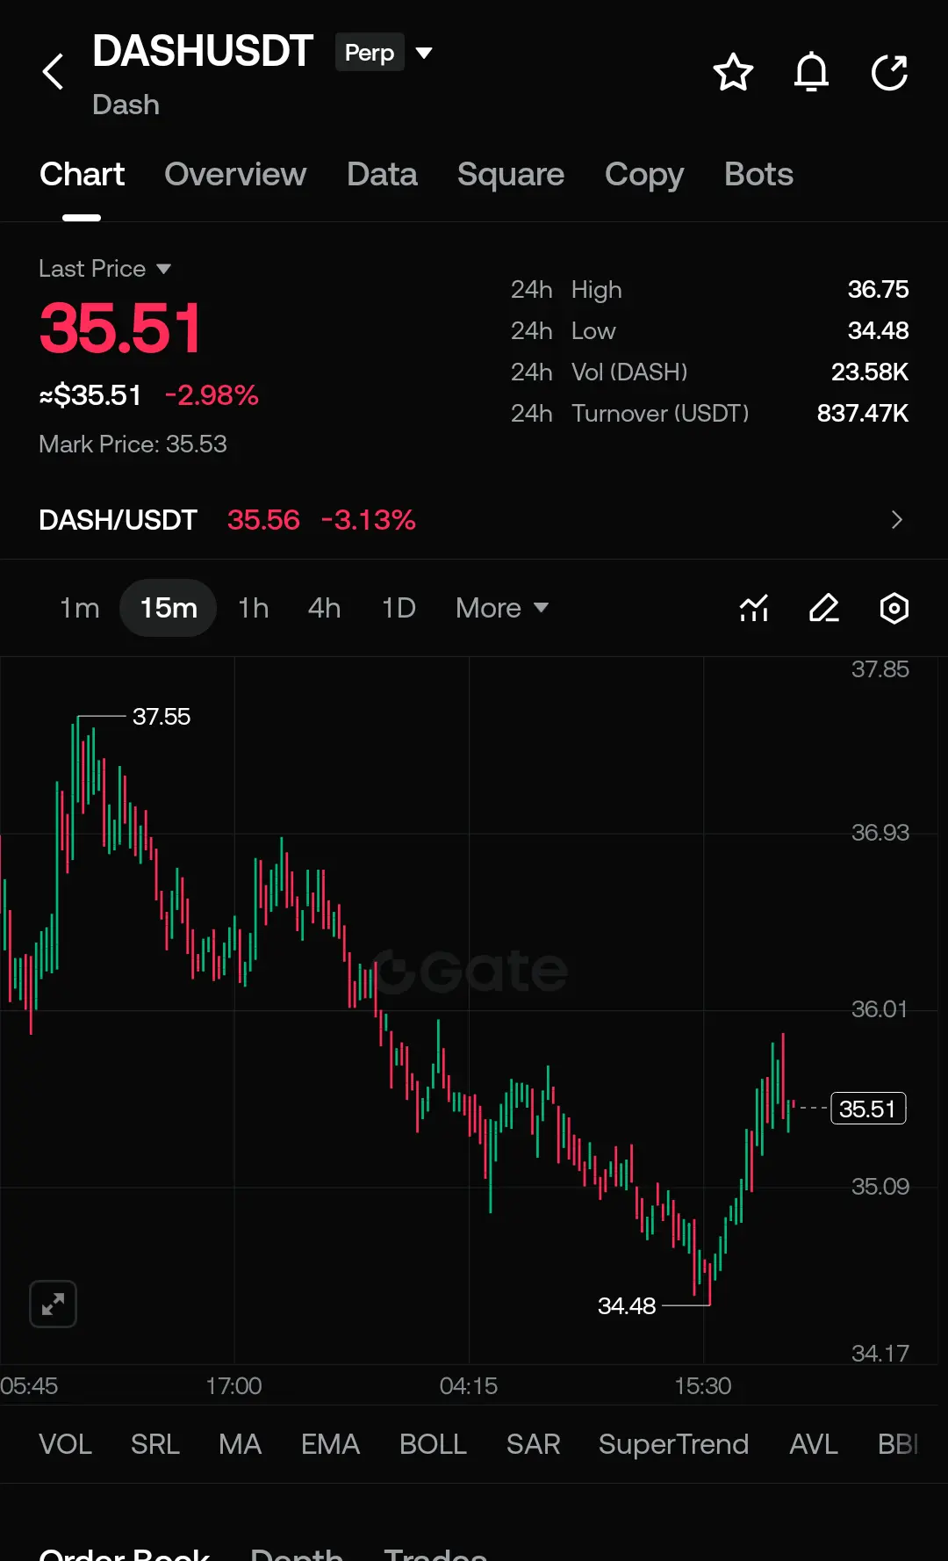Open chart indicators icon

pyautogui.click(x=754, y=608)
